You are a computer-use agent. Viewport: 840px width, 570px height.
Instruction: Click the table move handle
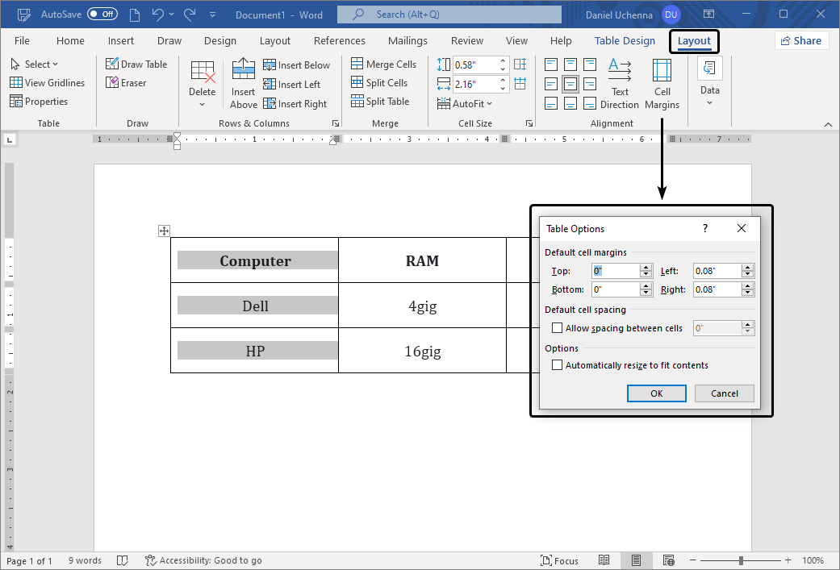164,231
